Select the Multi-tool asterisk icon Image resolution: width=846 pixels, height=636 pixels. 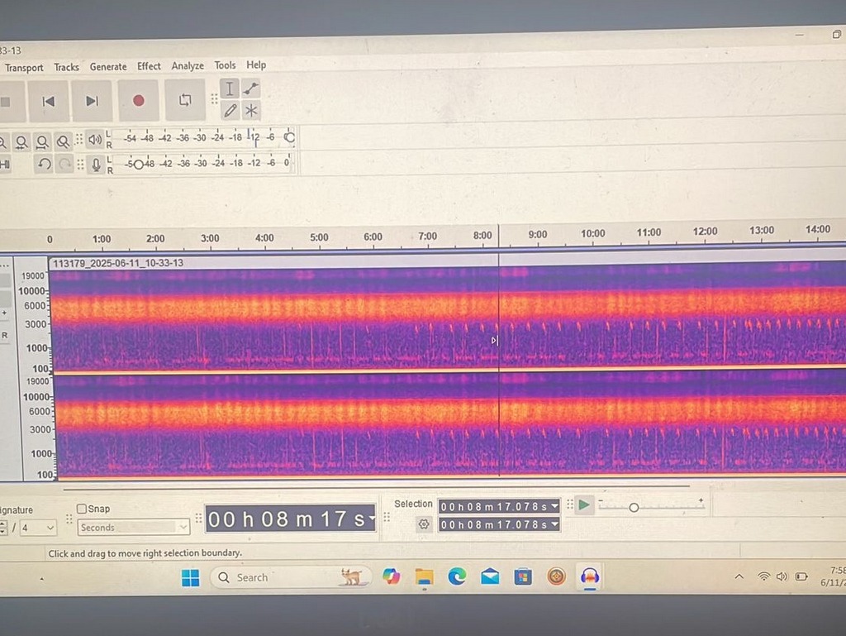pos(251,110)
